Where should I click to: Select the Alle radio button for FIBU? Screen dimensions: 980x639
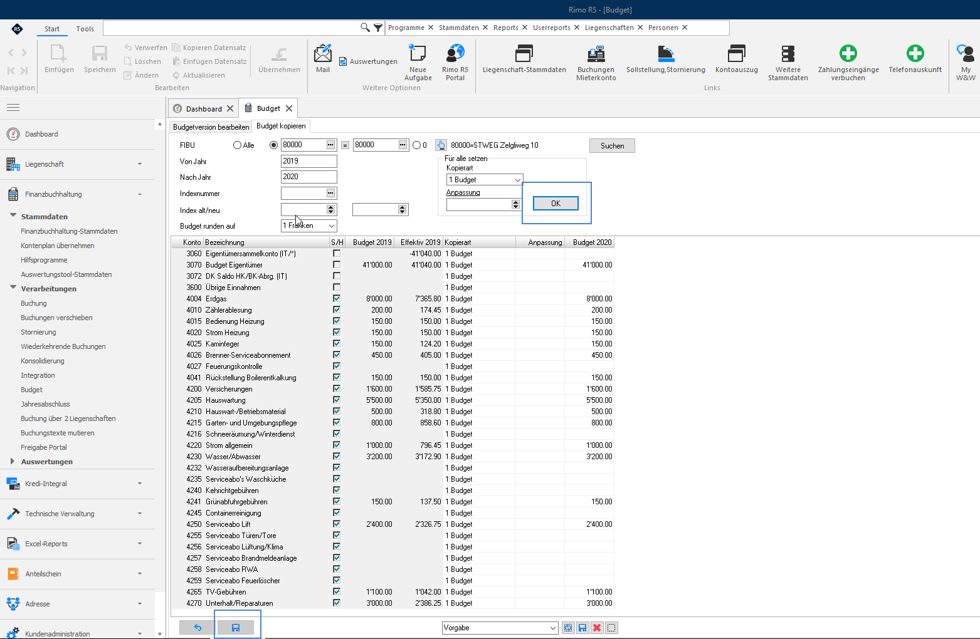pyautogui.click(x=237, y=145)
